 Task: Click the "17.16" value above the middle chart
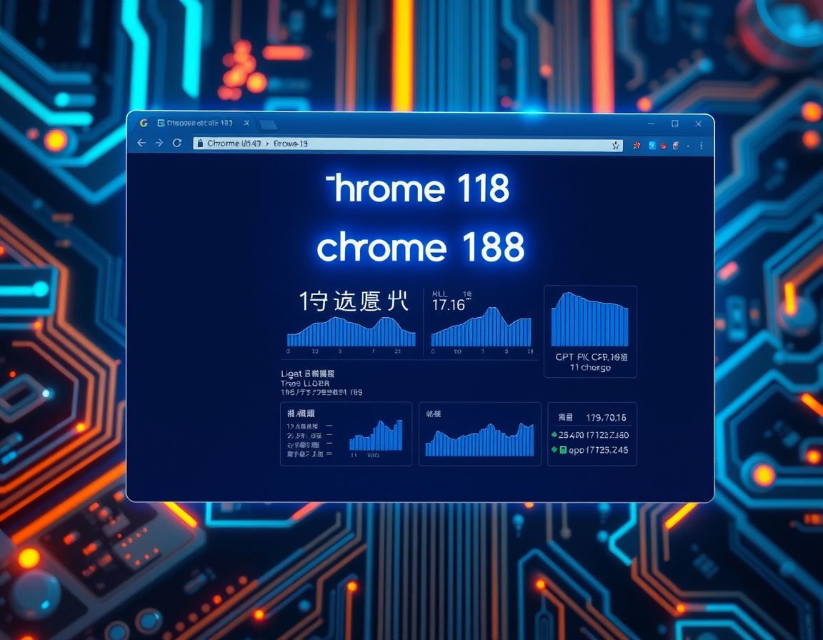coord(449,305)
